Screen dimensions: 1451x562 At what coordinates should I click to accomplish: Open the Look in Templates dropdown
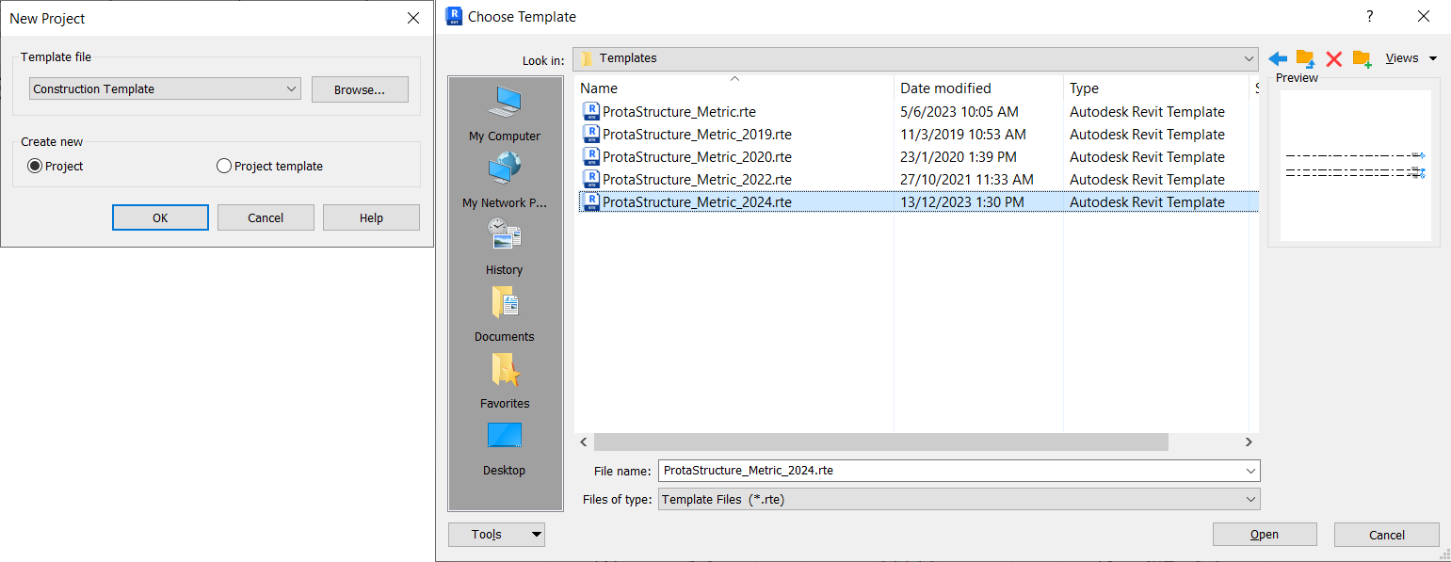tap(1249, 58)
